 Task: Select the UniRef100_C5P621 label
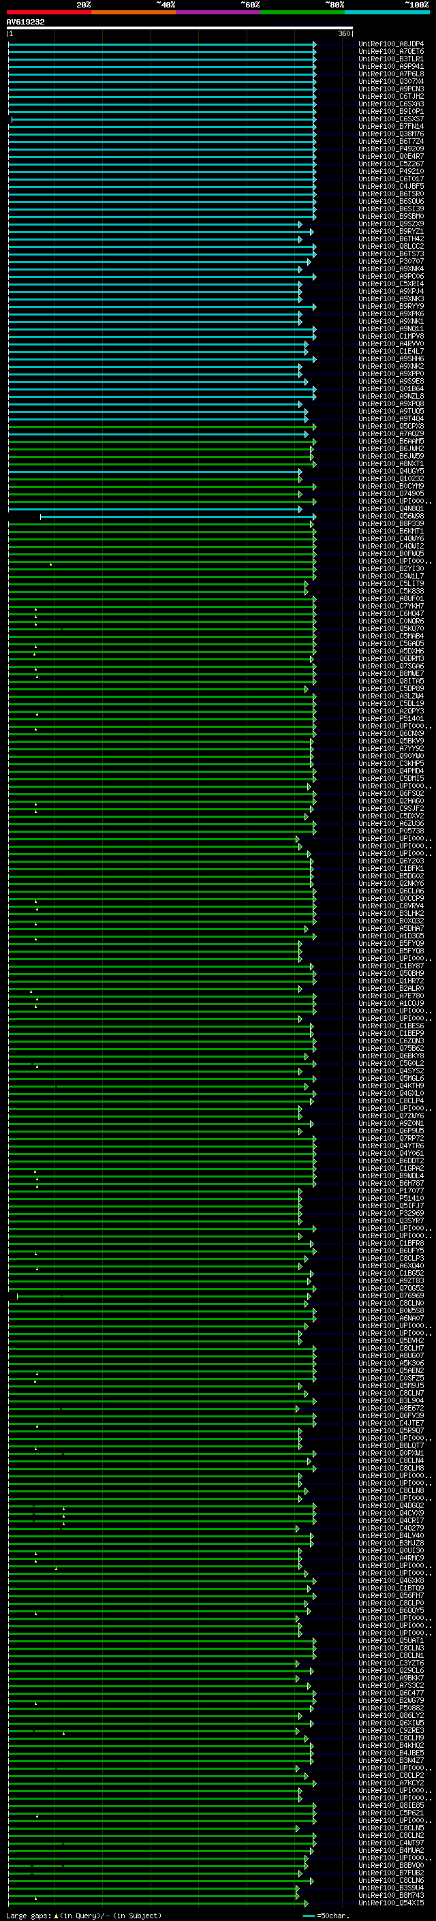click(391, 1813)
